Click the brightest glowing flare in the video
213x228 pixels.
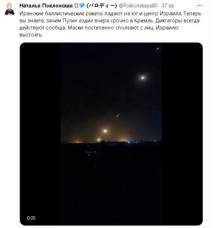click(x=143, y=78)
